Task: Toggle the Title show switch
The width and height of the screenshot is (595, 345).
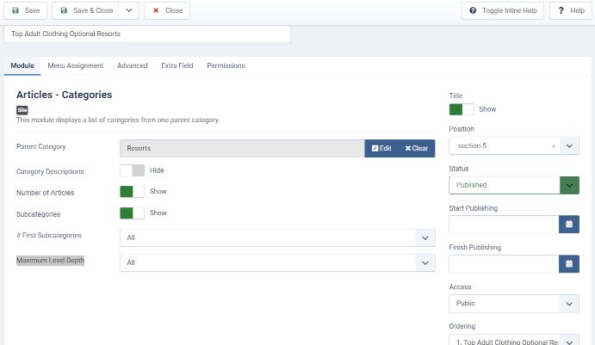Action: pyautogui.click(x=462, y=109)
